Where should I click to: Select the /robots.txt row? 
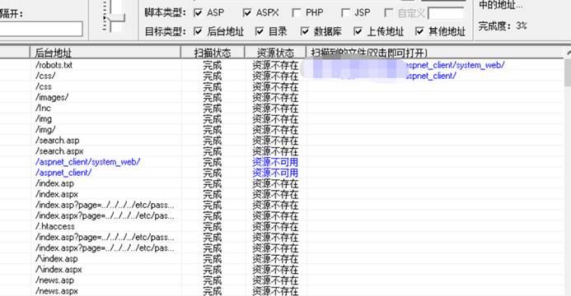coord(54,65)
